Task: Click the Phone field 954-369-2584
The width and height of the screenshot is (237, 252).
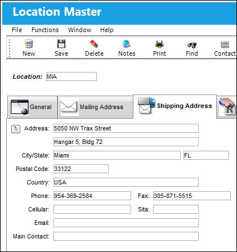Action: pos(92,196)
